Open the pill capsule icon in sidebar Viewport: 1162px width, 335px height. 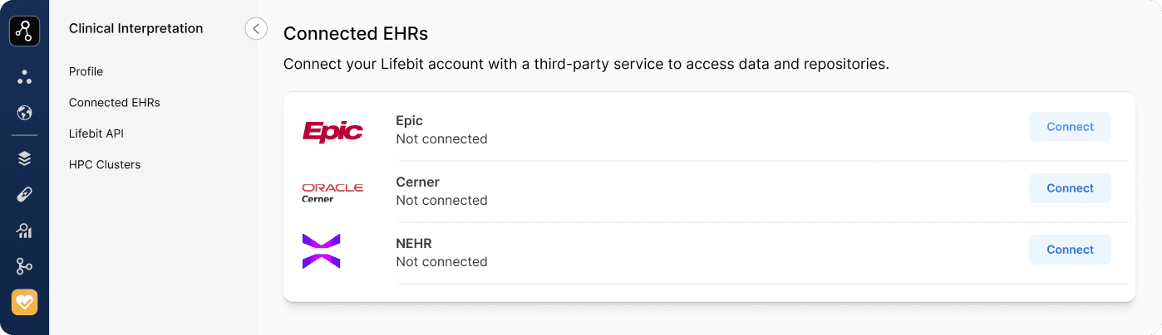coord(24,195)
